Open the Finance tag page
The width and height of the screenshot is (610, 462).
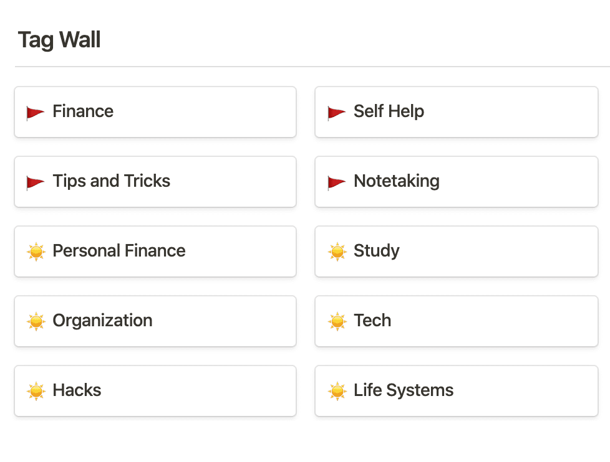tap(83, 112)
